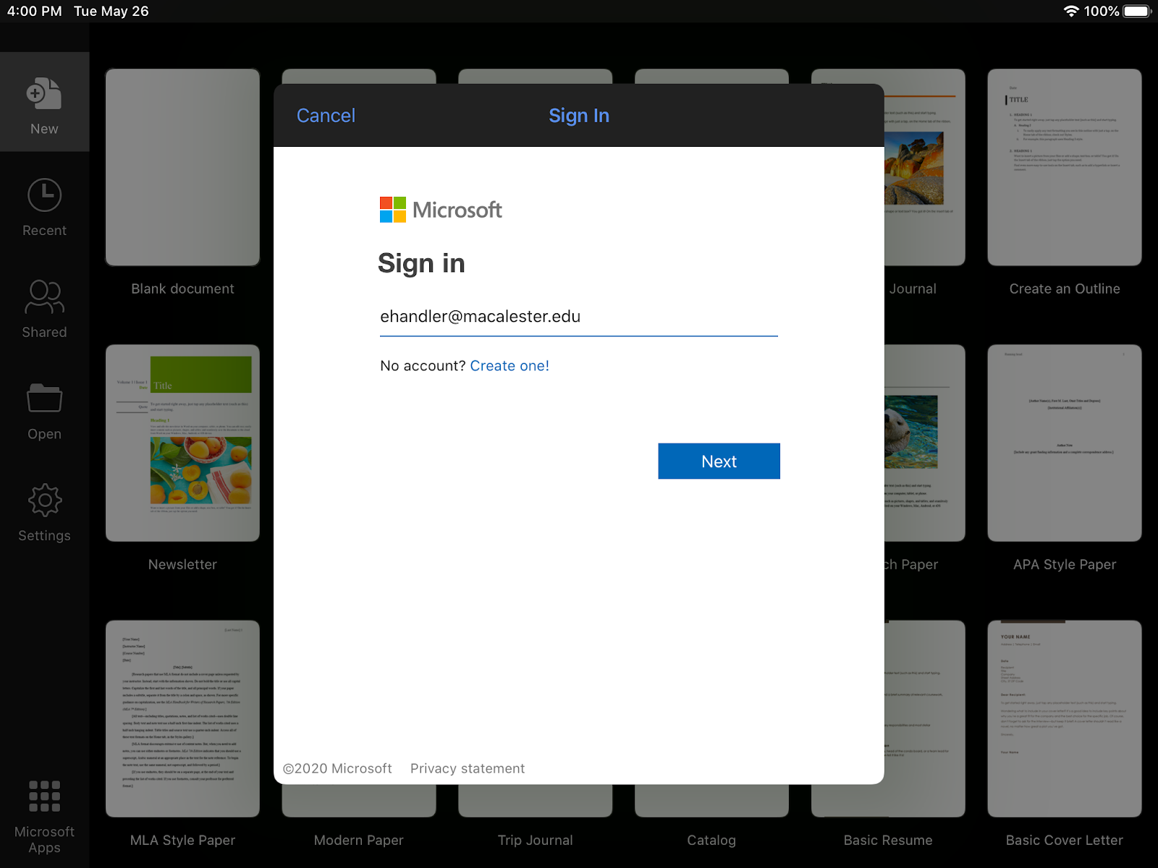Choose the APA Style Paper template
This screenshot has height=868, width=1158.
coord(1065,443)
